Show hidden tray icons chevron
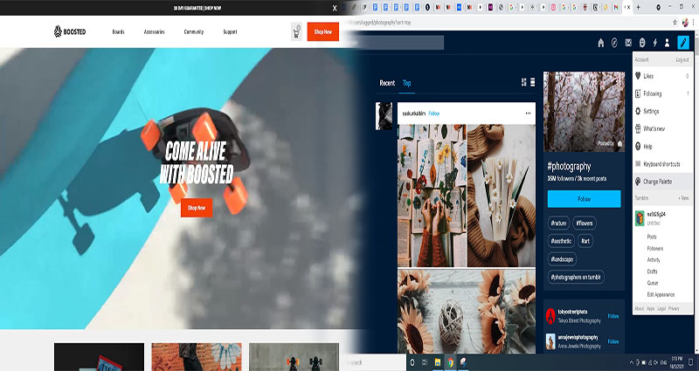The image size is (699, 371). click(x=631, y=362)
